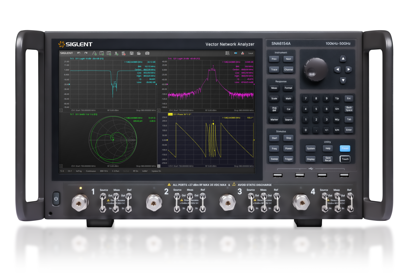This screenshot has width=409, height=273.
Task: Click the trash delete icon in the toolbar
Action: pyautogui.click(x=123, y=53)
